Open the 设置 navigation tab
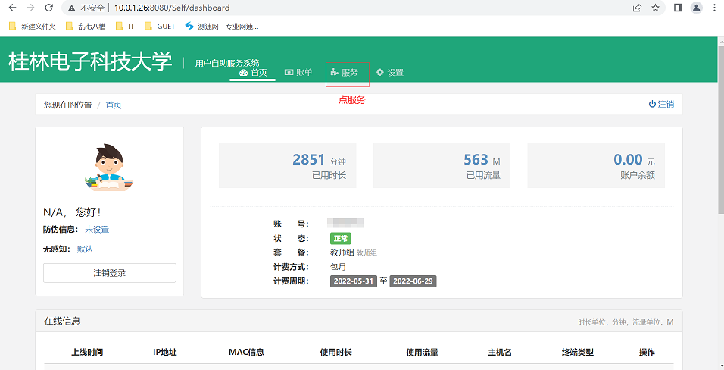Image resolution: width=724 pixels, height=370 pixels. 390,73
